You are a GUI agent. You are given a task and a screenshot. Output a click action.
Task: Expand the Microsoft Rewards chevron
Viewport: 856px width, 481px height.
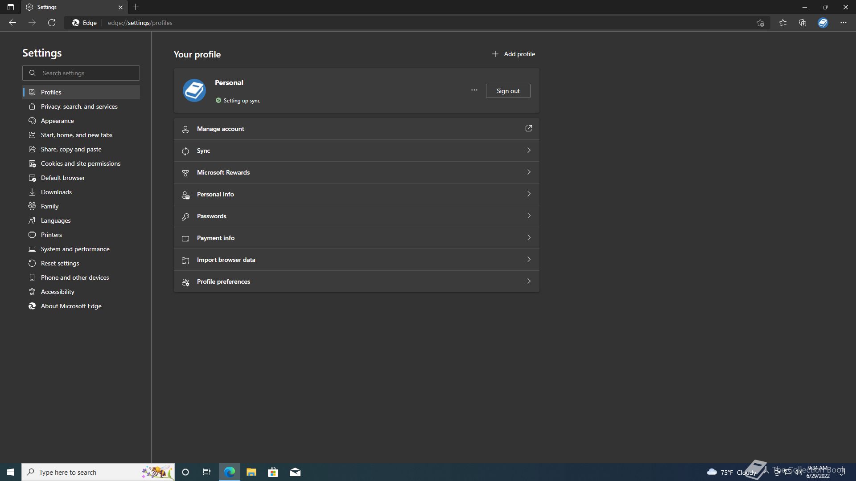coord(529,172)
